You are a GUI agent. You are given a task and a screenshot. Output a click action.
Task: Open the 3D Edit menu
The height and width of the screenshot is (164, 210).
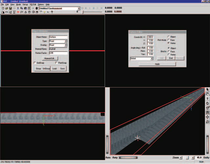click(33, 5)
